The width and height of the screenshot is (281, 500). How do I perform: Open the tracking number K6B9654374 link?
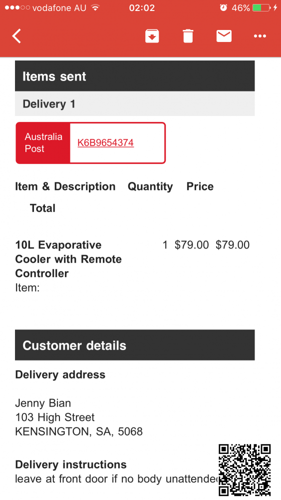click(106, 142)
